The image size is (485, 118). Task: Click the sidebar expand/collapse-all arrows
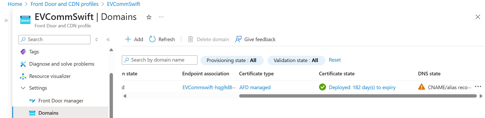click(x=97, y=40)
